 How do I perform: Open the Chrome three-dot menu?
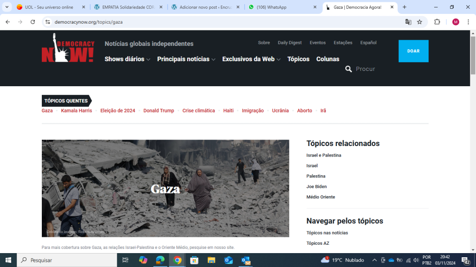[468, 22]
